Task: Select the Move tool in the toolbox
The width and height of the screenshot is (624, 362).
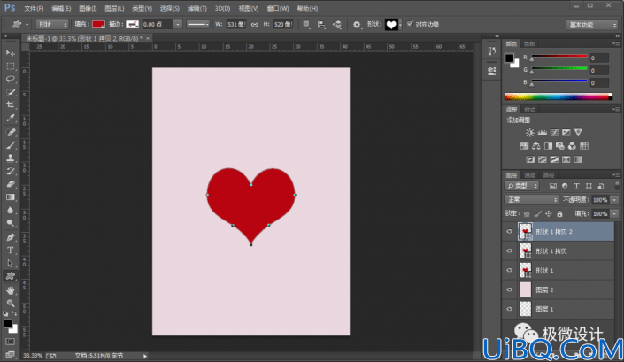Action: 11,53
